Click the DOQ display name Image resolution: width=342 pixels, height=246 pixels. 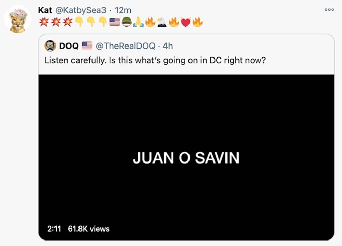pos(69,46)
